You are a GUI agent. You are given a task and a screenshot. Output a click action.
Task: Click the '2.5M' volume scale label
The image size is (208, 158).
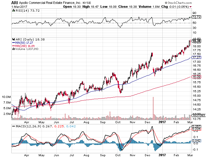pyautogui.click(x=7, y=114)
